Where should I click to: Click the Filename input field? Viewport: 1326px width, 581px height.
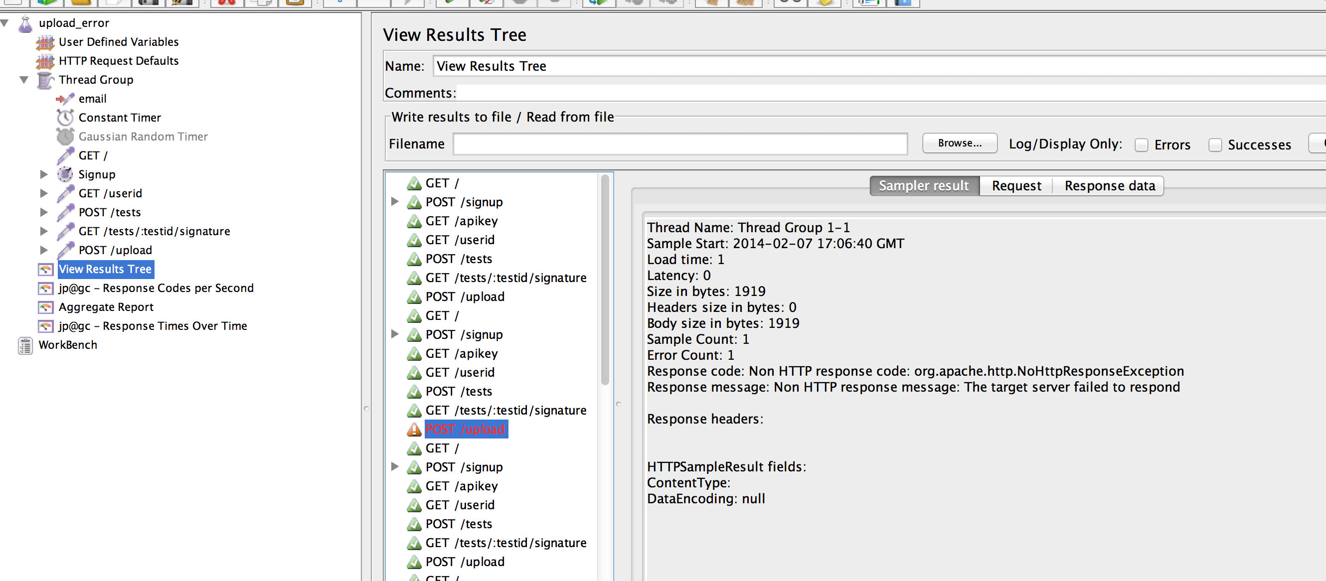tap(679, 144)
